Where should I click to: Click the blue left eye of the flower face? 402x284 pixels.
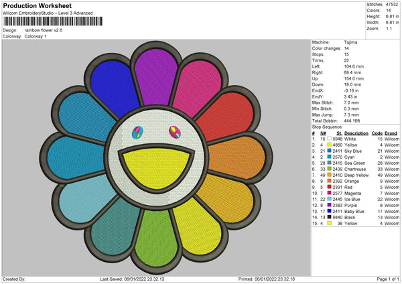point(137,133)
